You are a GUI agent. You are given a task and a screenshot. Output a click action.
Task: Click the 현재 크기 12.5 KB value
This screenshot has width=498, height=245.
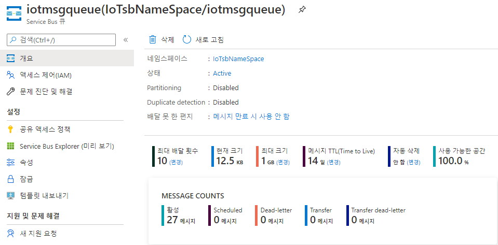coord(230,161)
